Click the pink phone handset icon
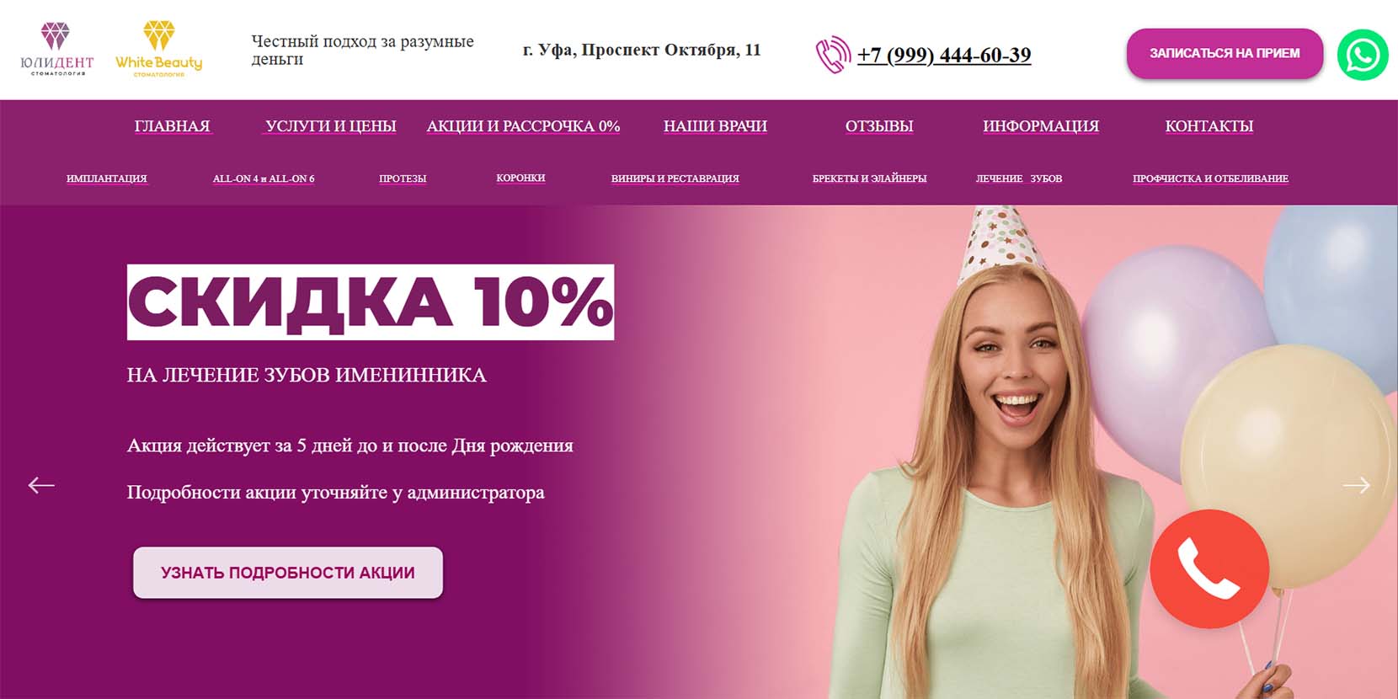Viewport: 1398px width, 699px height. coord(833,55)
